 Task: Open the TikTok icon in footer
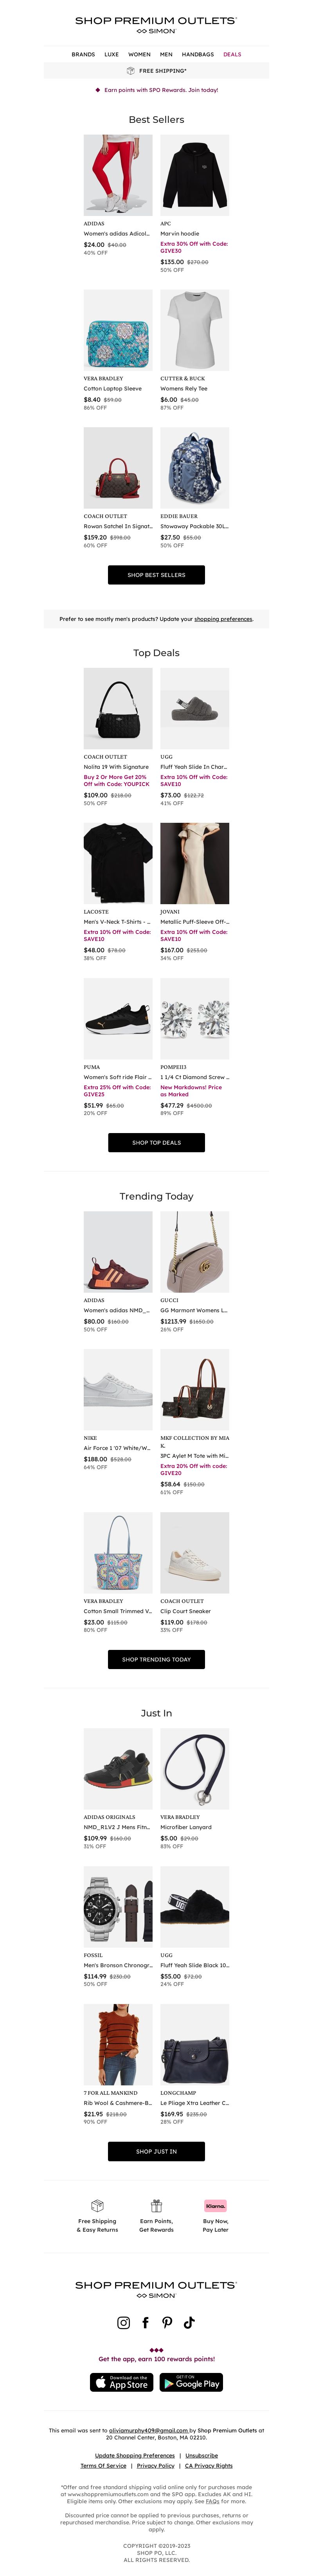pyautogui.click(x=189, y=2322)
